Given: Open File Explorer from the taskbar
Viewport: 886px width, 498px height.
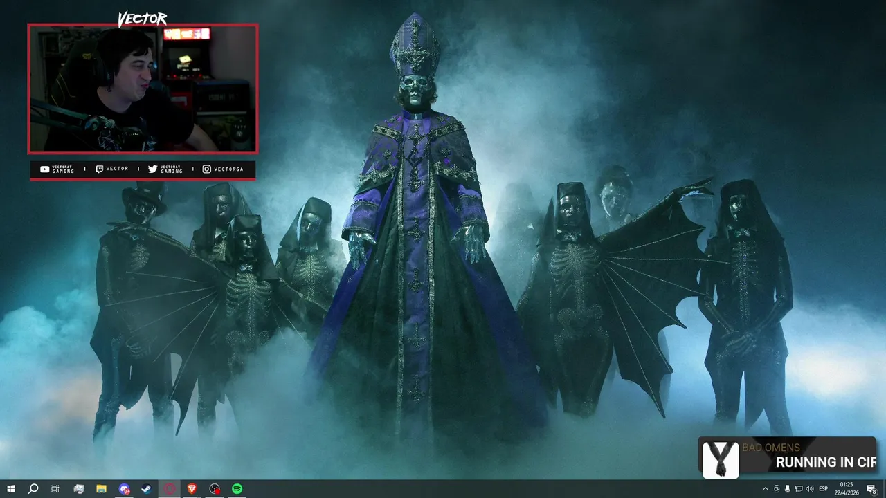Looking at the screenshot, I should point(101,489).
